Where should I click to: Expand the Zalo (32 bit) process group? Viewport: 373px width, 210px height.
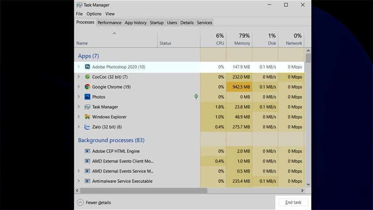pyautogui.click(x=79, y=126)
